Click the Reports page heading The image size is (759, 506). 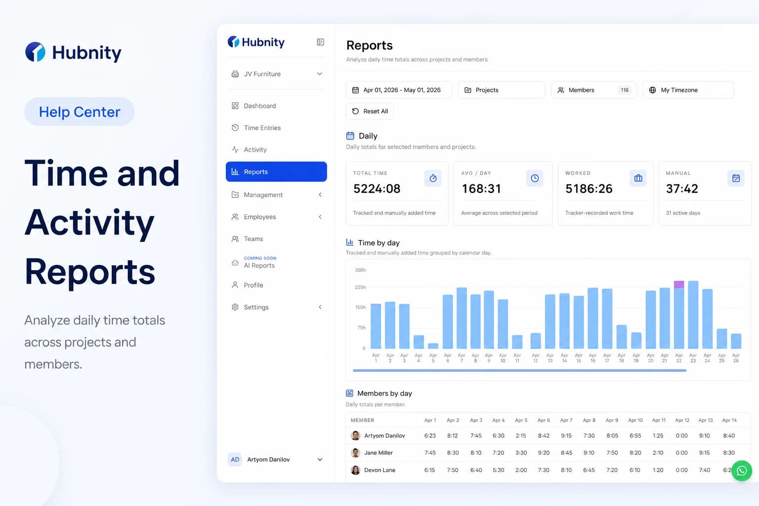370,45
